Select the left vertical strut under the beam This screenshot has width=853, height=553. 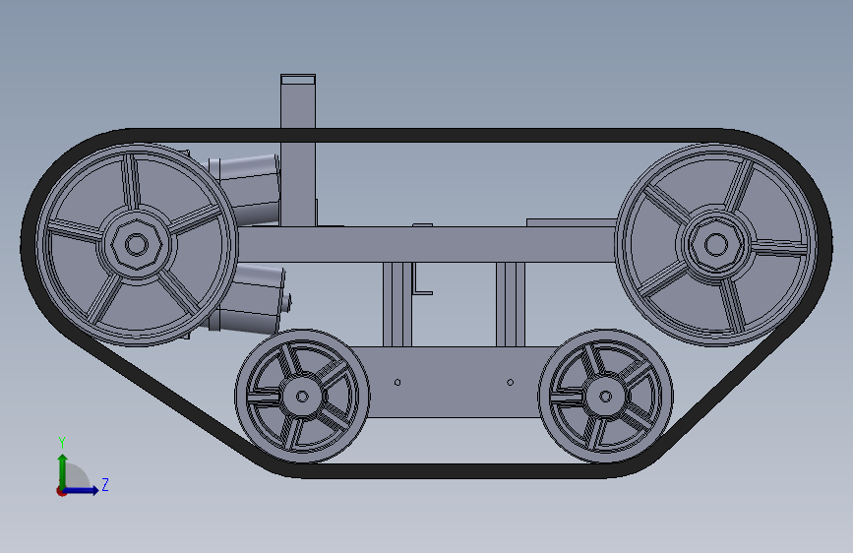397,304
